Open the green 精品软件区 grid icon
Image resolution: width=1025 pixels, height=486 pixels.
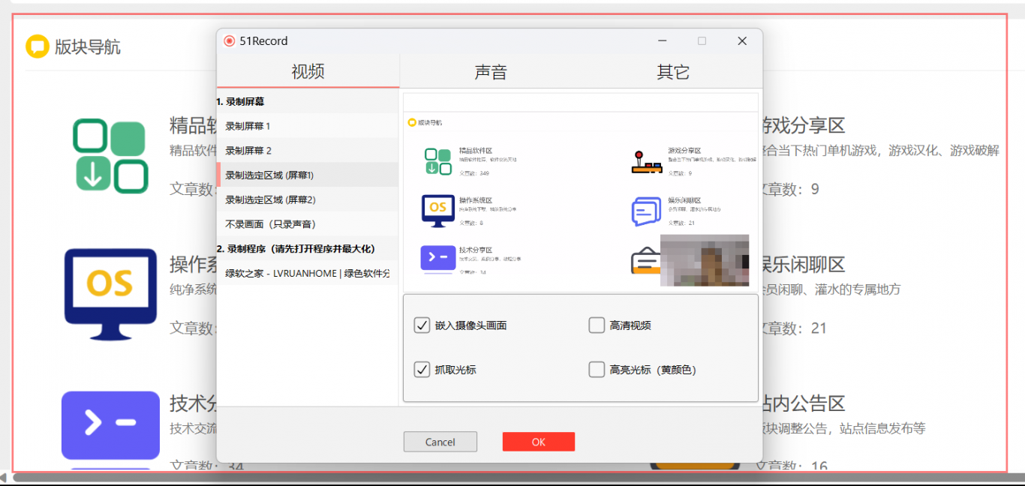[x=110, y=157]
